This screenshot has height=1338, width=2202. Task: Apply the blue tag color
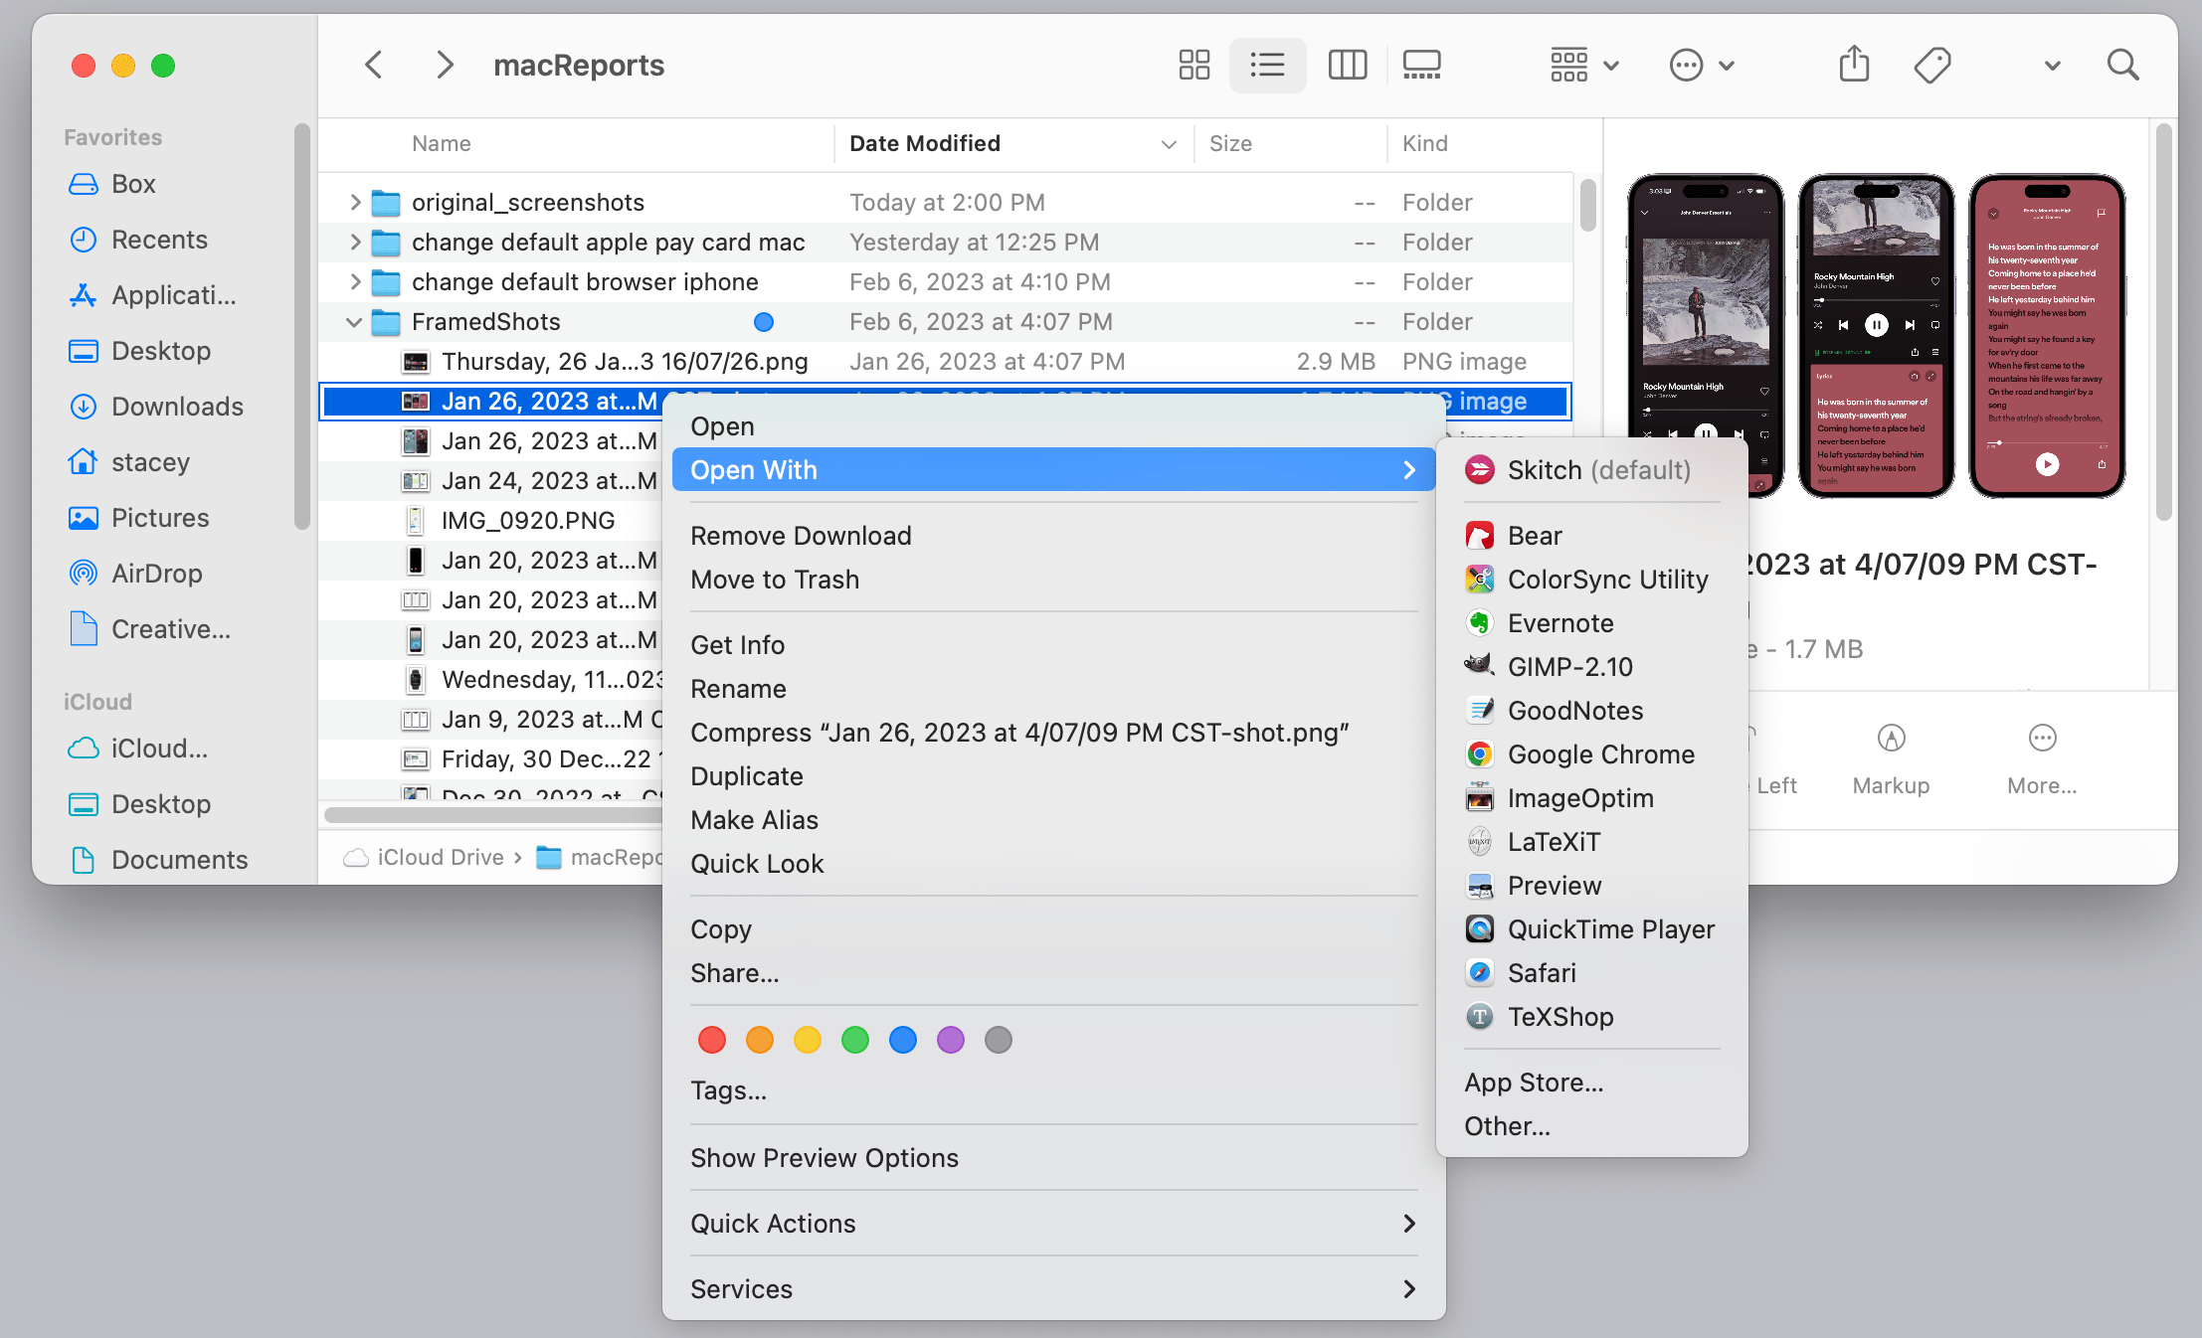click(903, 1040)
